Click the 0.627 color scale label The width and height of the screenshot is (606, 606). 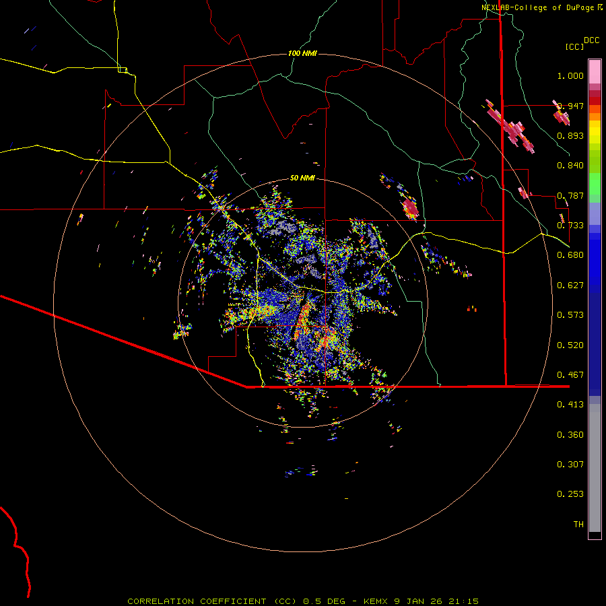click(570, 285)
